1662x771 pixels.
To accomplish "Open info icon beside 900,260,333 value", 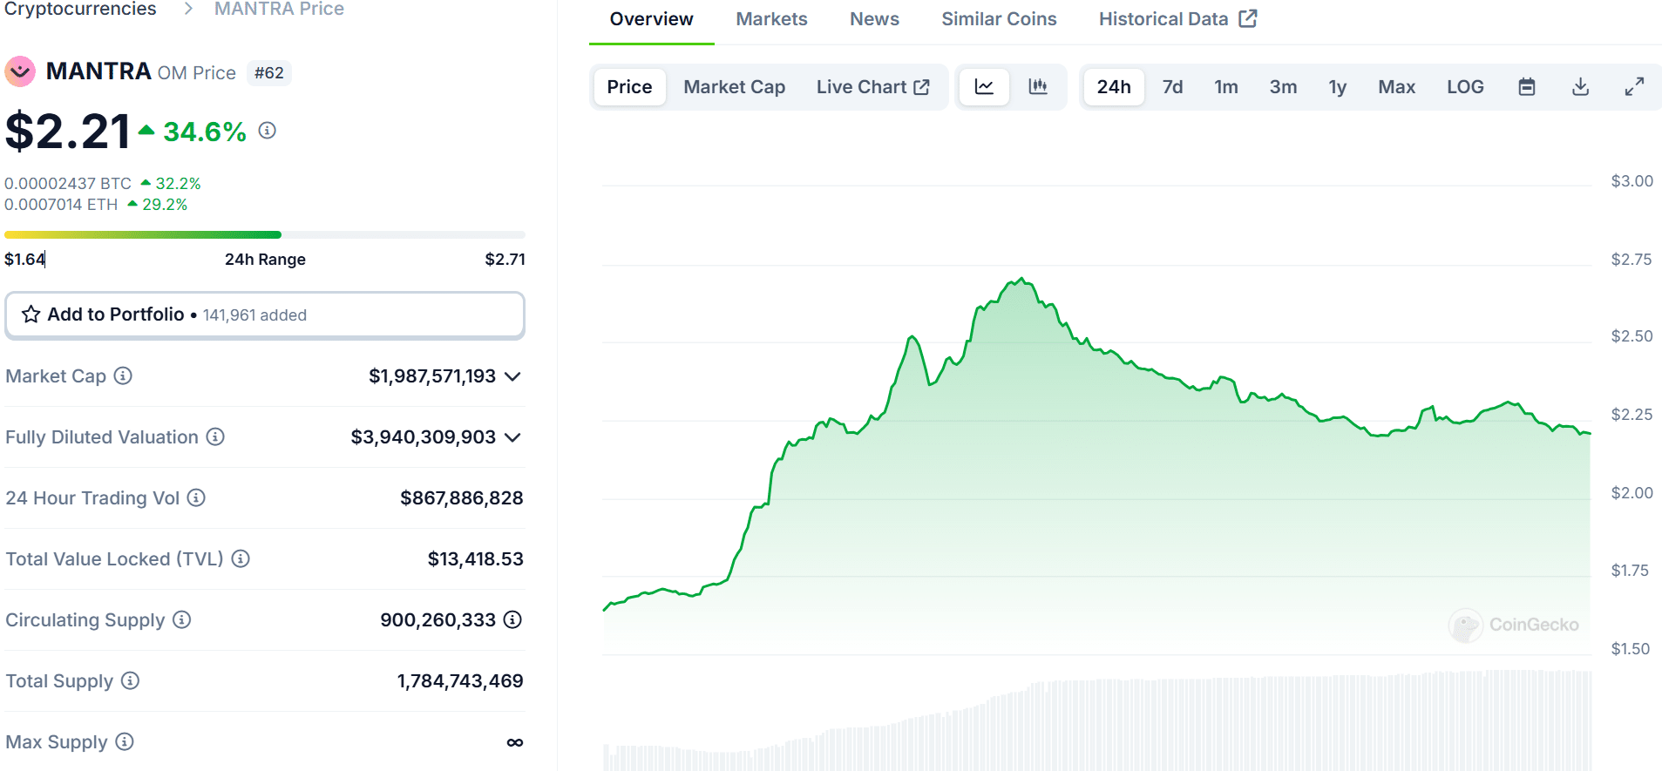I will [x=512, y=619].
